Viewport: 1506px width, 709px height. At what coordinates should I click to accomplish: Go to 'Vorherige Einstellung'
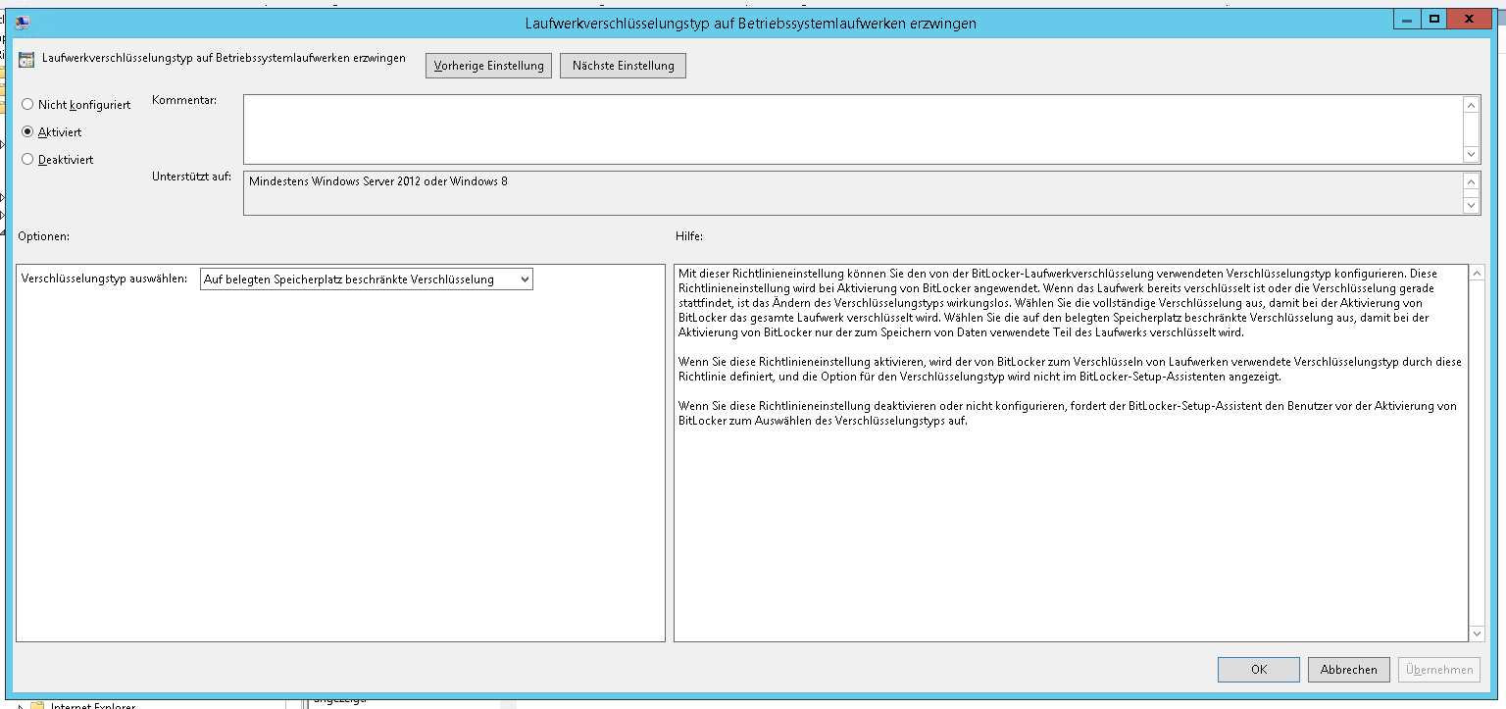pyautogui.click(x=488, y=66)
